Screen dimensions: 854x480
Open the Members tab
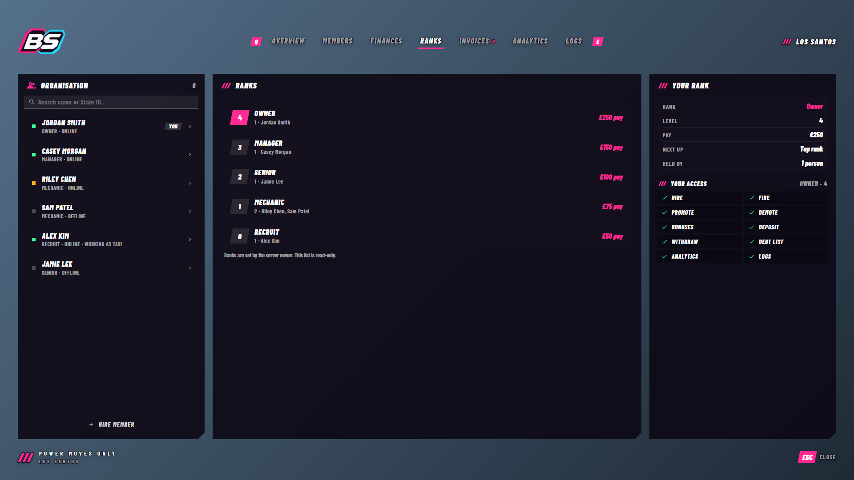point(338,41)
